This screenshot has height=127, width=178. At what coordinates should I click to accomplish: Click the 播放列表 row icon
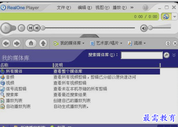click(x=2, y=101)
